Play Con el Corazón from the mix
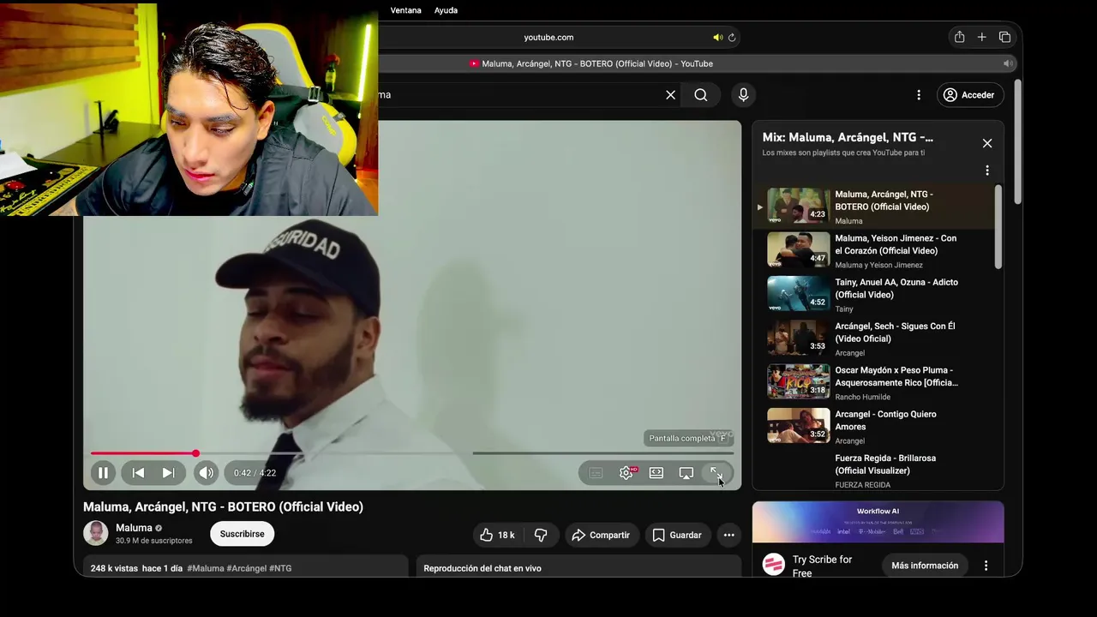Viewport: 1097px width, 617px height. (874, 250)
